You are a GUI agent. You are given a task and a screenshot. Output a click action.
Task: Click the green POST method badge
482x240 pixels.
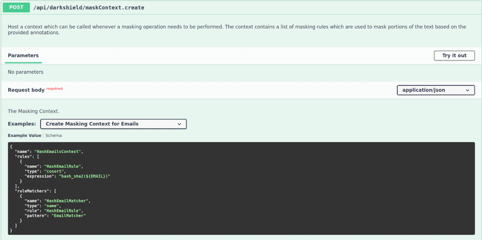point(16,8)
